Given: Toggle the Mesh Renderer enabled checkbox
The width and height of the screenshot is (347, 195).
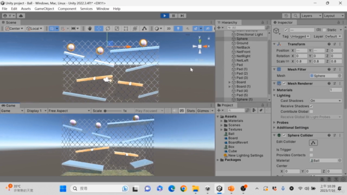Looking at the screenshot, I should (x=284, y=83).
